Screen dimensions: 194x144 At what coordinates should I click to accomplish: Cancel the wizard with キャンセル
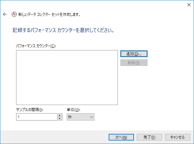pos(177,137)
